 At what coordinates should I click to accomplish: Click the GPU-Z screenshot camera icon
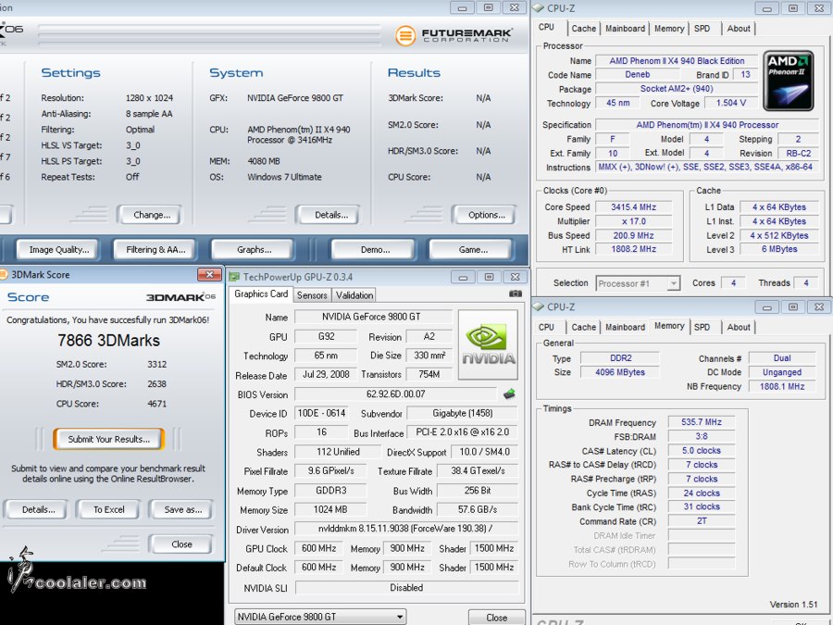coord(515,294)
